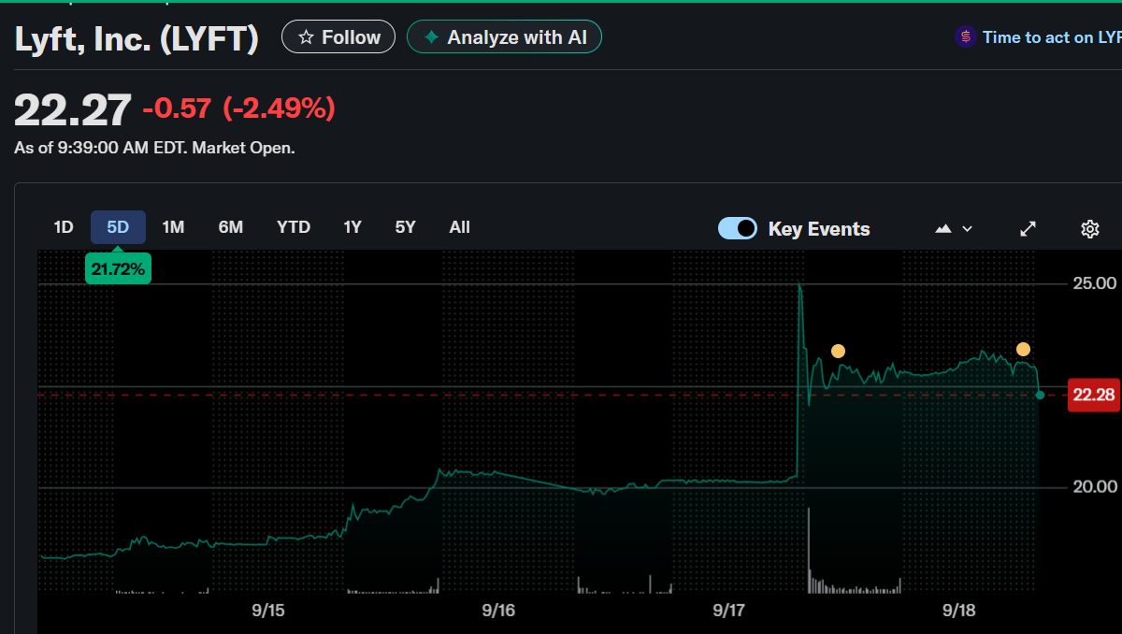Open Analyze with AI
This screenshot has height=634, width=1122.
tap(504, 37)
